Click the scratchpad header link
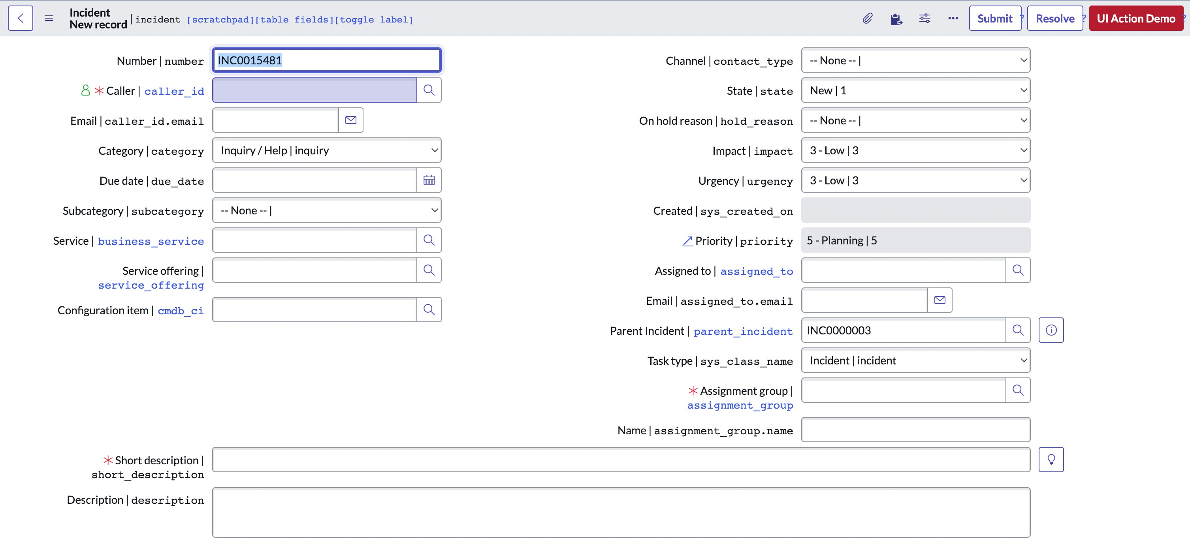The width and height of the screenshot is (1190, 548). pos(221,19)
